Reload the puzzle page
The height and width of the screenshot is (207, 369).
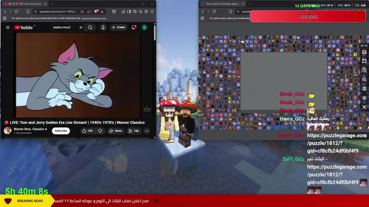214,11
